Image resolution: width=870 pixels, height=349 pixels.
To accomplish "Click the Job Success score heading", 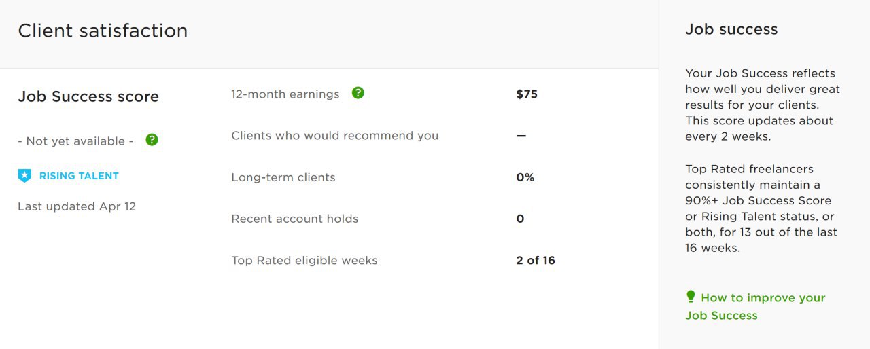I will click(x=88, y=96).
